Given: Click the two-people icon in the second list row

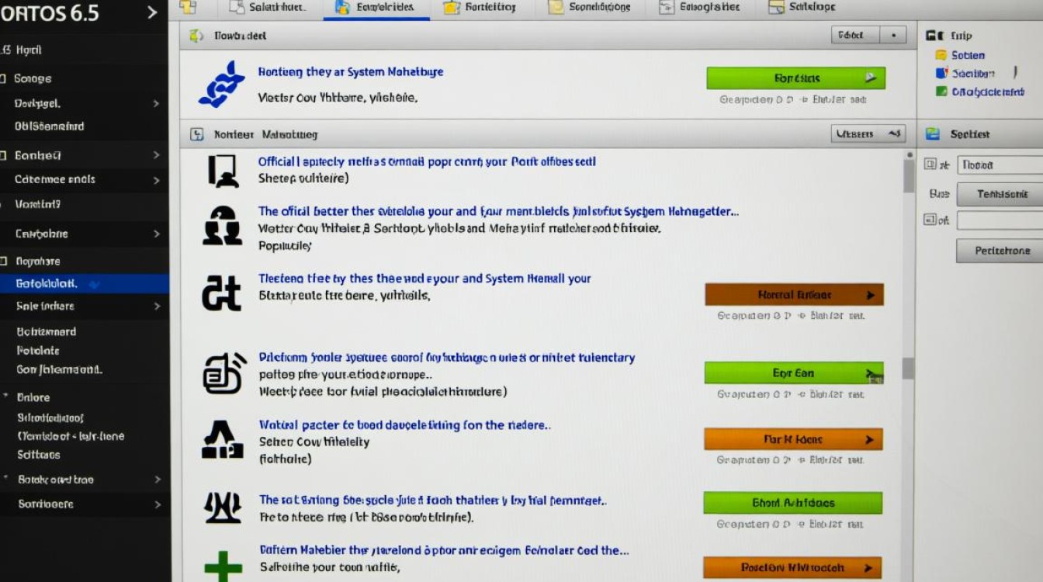Looking at the screenshot, I should pyautogui.click(x=222, y=226).
